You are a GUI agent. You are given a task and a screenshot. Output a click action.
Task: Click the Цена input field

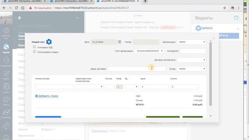coord(154,87)
